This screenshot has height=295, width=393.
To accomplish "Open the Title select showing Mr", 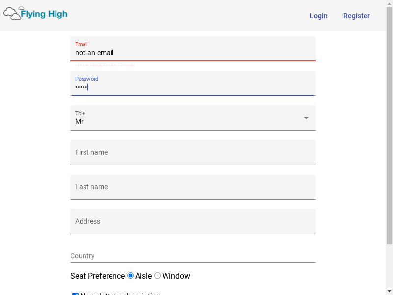I will tap(193, 118).
